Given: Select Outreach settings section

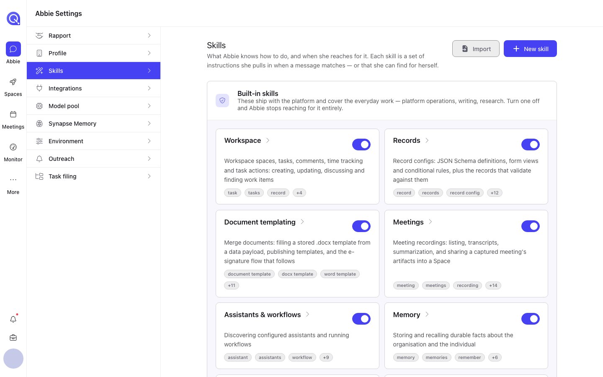Looking at the screenshot, I should coord(93,159).
